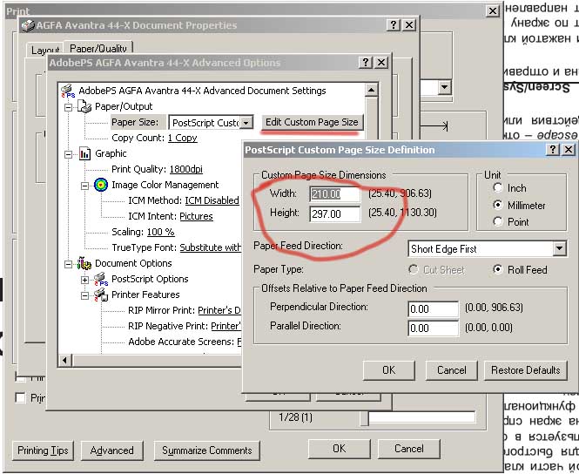Image resolution: width=579 pixels, height=474 pixels.
Task: Open the Paper Size dropdown
Action: (246, 122)
